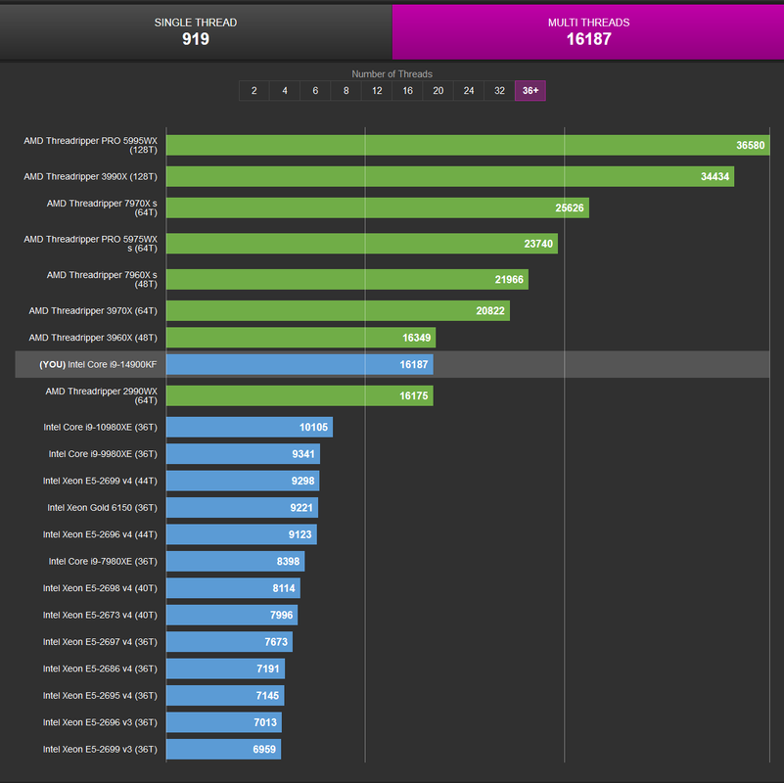Select the i9-10980XE 10105 bar
This screenshot has width=784, height=783.
click(x=250, y=427)
